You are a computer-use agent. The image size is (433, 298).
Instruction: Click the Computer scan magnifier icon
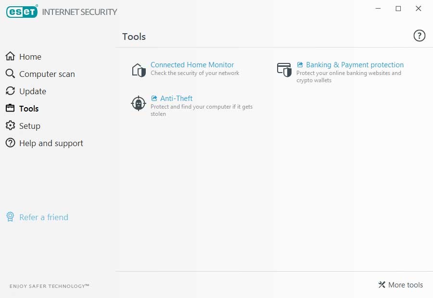point(10,74)
